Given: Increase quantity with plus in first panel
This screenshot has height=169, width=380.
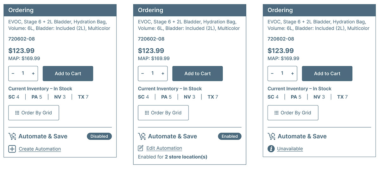Looking at the screenshot, I should point(33,74).
